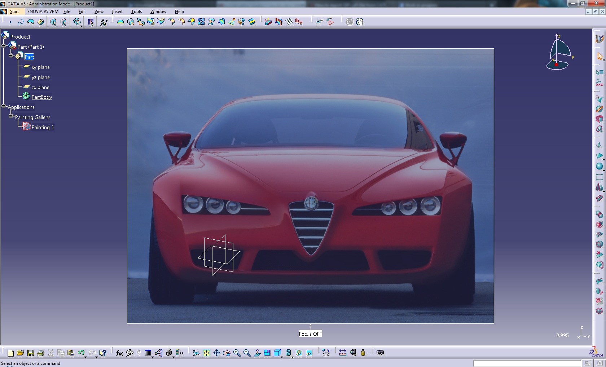
Task: Activate the Rotate view tool
Action: [227, 353]
